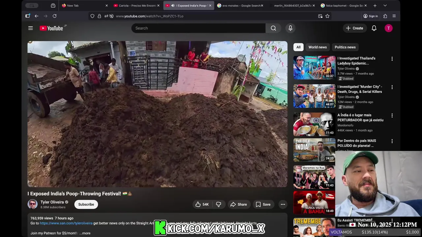
Task: Switch to evo morales Google Search tab
Action: pos(240,6)
